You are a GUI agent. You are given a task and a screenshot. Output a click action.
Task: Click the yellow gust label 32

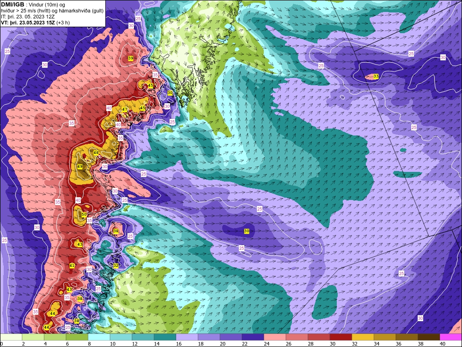pyautogui.click(x=116, y=265)
